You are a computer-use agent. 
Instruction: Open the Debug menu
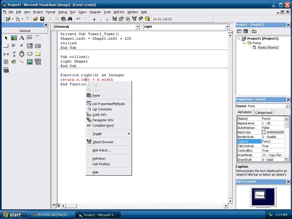click(62, 12)
